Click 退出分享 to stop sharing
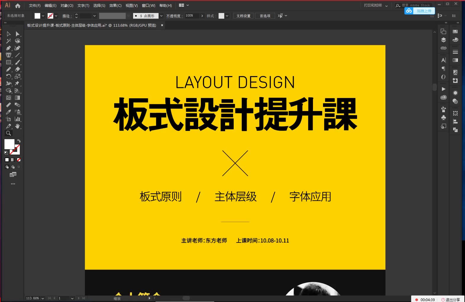 pyautogui.click(x=451, y=300)
